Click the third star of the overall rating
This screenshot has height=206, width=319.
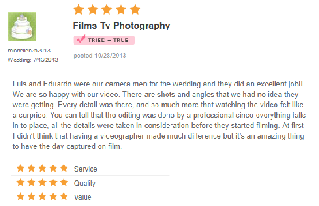click(107, 10)
